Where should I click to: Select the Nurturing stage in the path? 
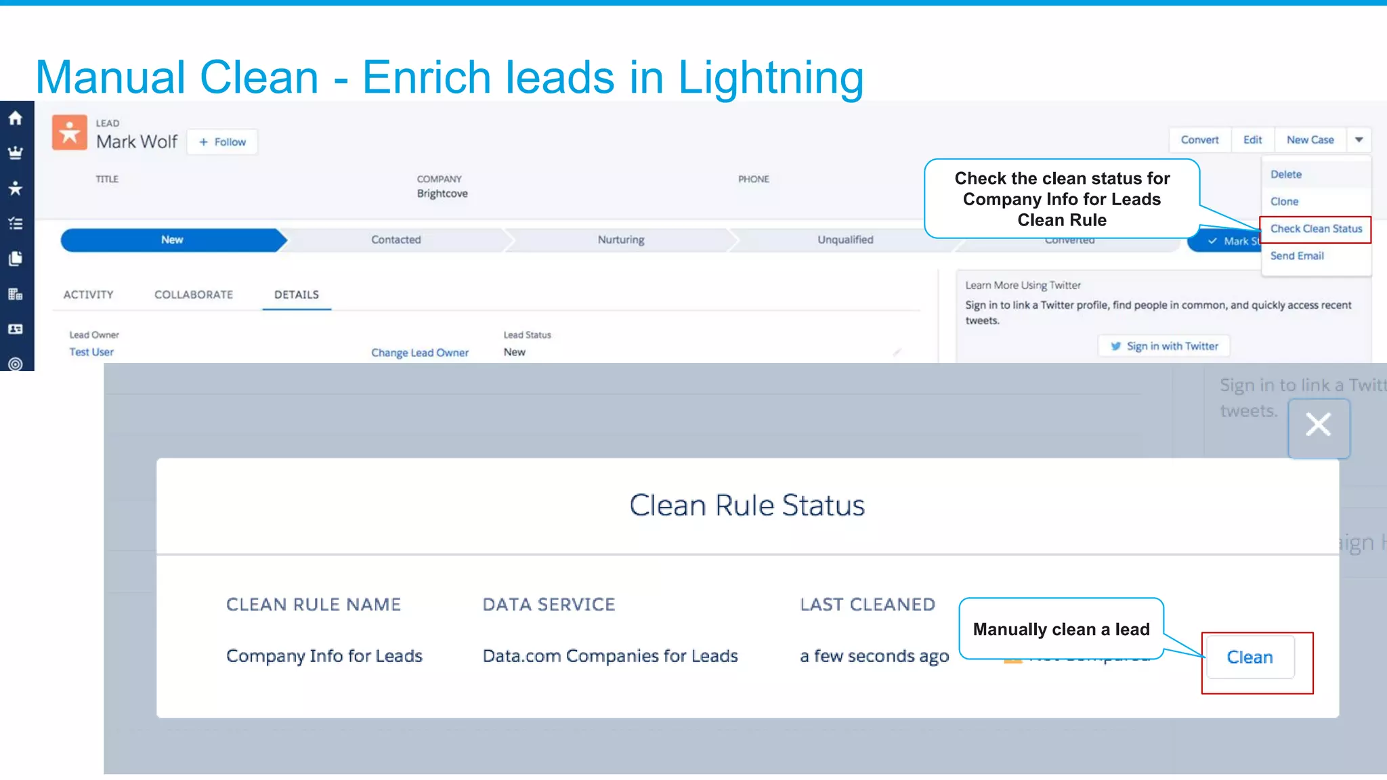(621, 240)
